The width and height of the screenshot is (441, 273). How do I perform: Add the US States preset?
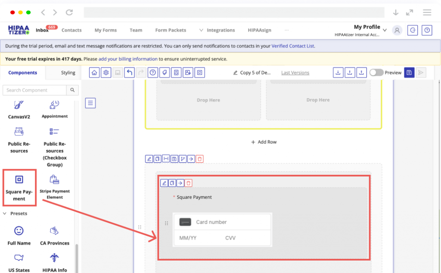point(19,263)
